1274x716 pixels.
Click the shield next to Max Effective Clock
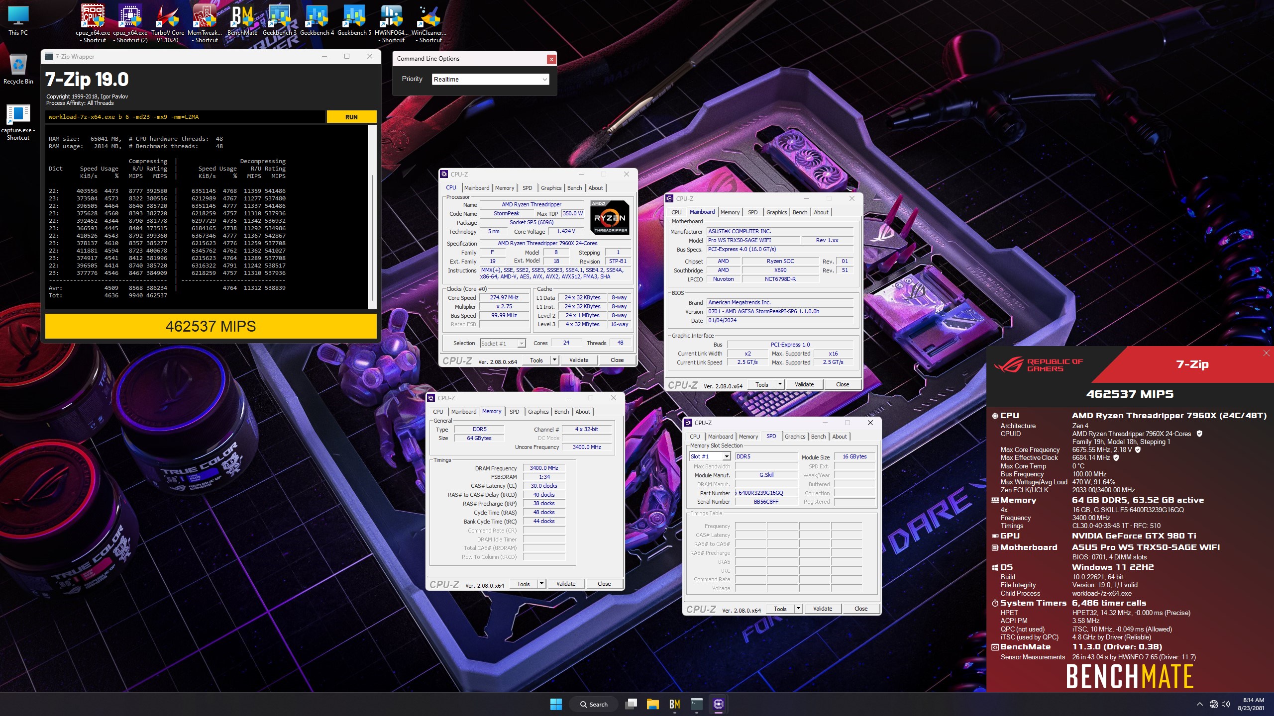click(1116, 457)
